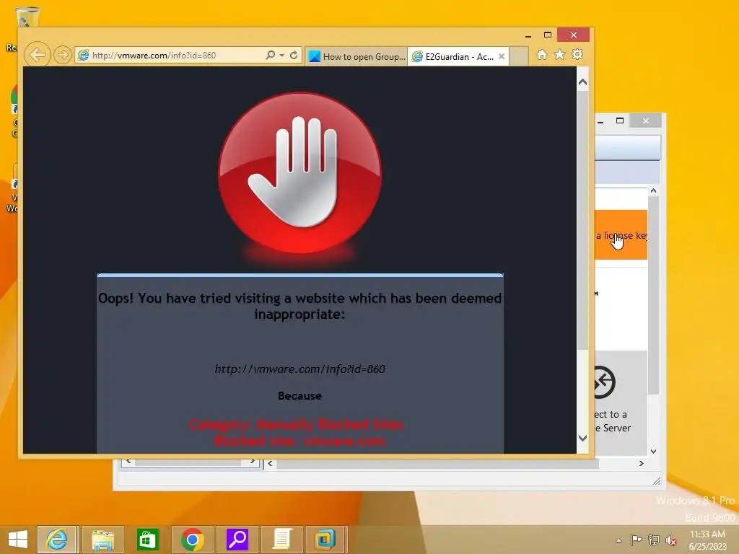Viewport: 739px width, 554px height.
Task: Open the Favorites star icon
Action: click(559, 55)
